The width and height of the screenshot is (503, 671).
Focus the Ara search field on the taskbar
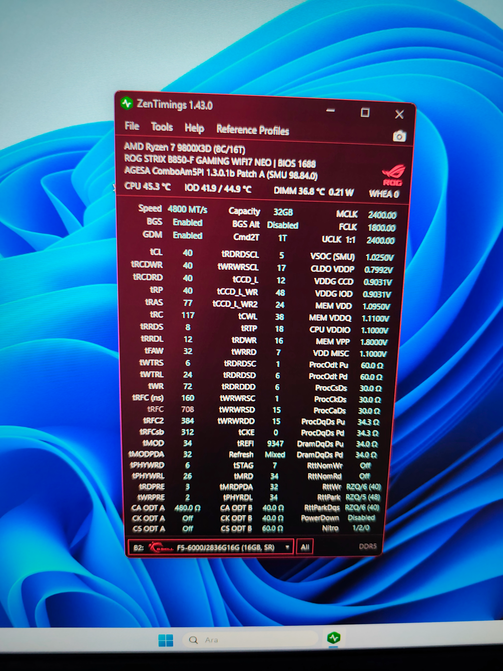click(x=251, y=640)
